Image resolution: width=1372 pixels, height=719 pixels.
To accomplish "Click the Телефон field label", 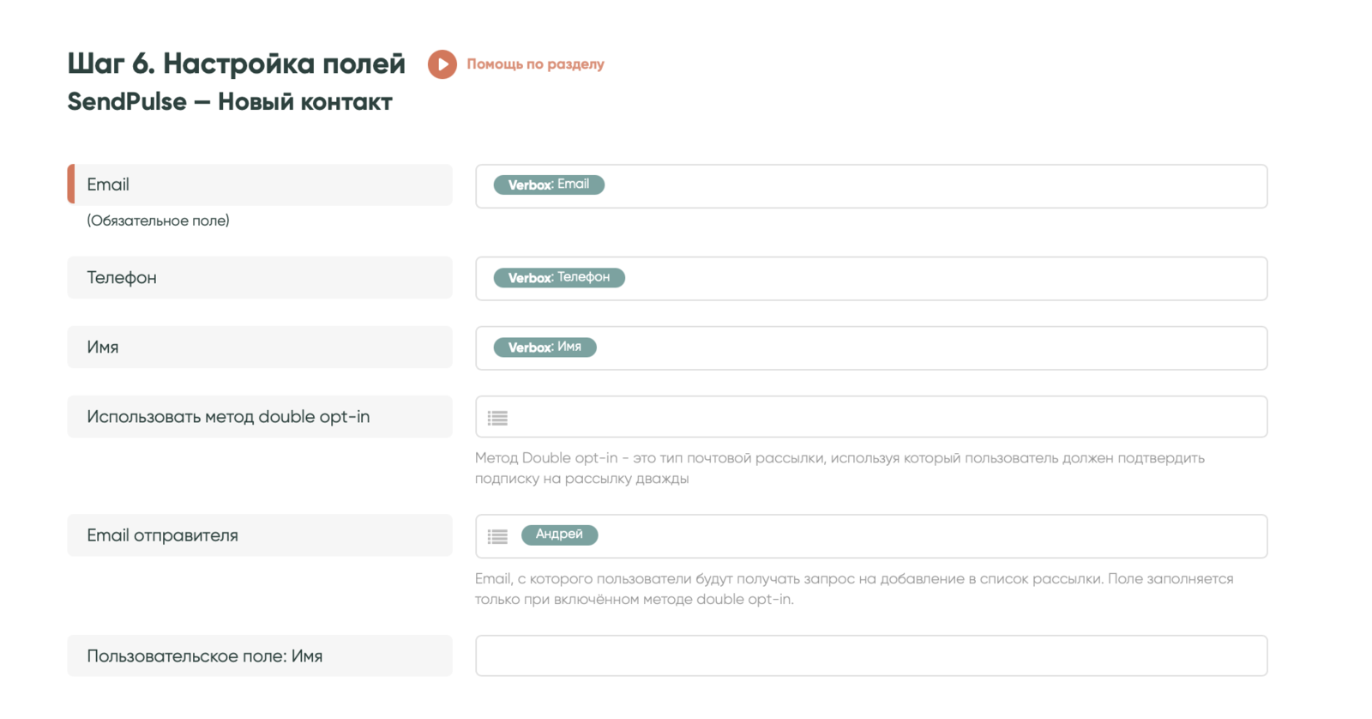I will click(x=122, y=278).
